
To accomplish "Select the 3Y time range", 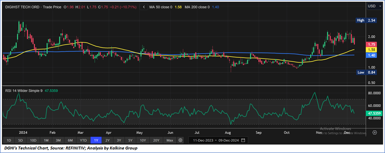I will (x=119, y=141).
